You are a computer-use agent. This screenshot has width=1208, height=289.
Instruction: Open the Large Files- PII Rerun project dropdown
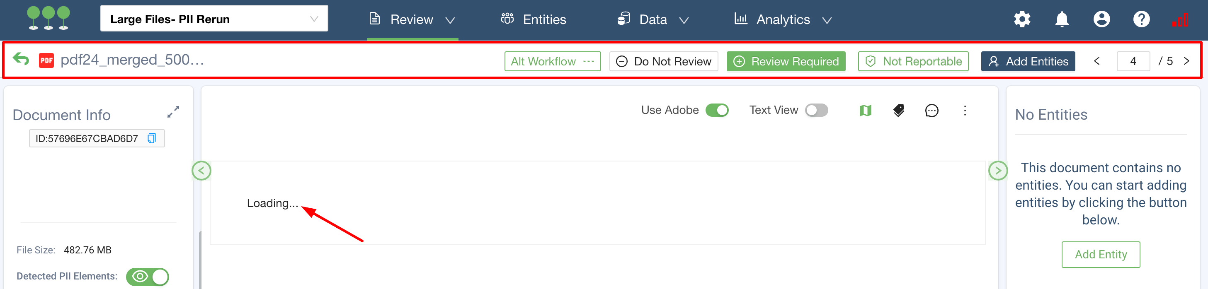coord(214,19)
